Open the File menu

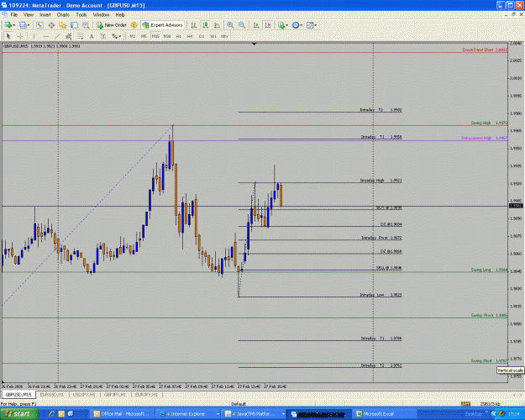click(x=13, y=15)
